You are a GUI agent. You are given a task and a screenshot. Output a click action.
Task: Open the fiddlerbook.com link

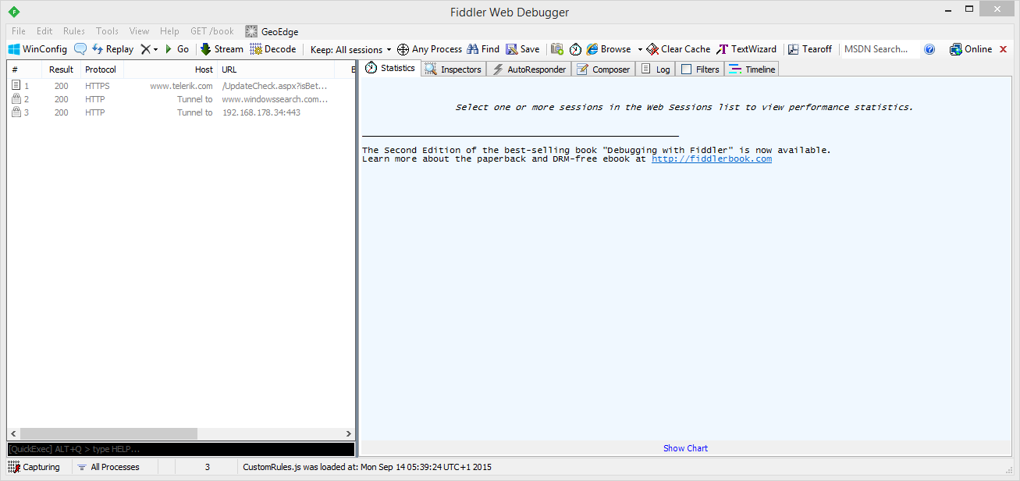(x=712, y=159)
